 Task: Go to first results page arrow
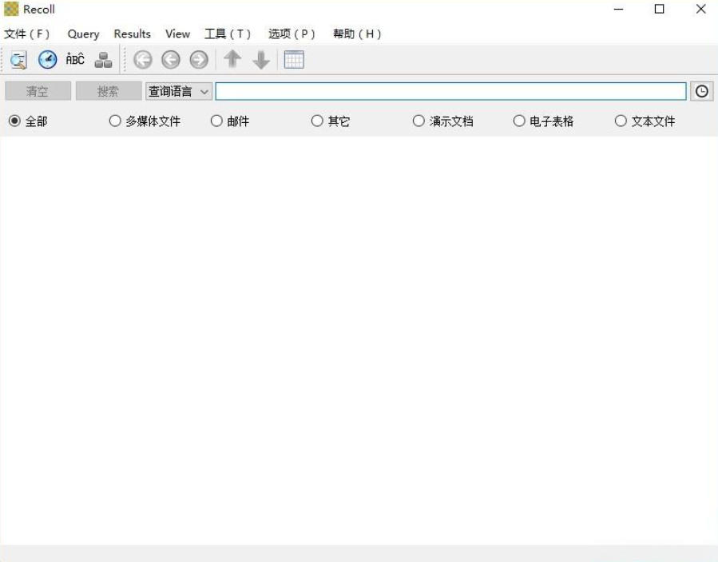click(x=143, y=60)
